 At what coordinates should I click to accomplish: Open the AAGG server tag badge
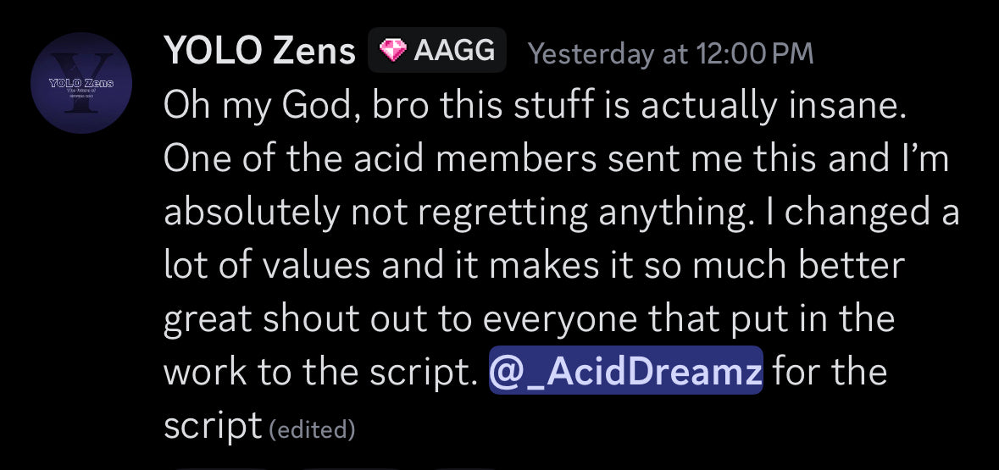(x=437, y=51)
